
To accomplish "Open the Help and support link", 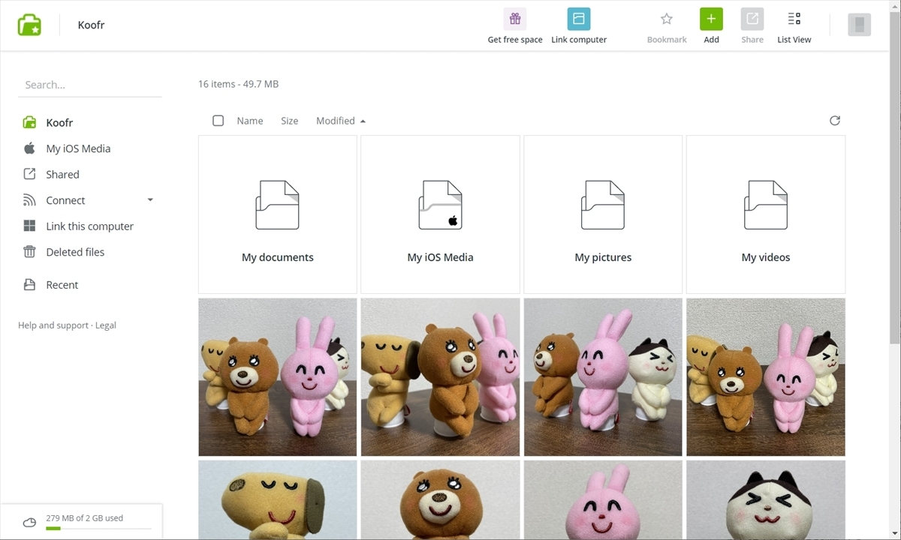I will [x=53, y=325].
